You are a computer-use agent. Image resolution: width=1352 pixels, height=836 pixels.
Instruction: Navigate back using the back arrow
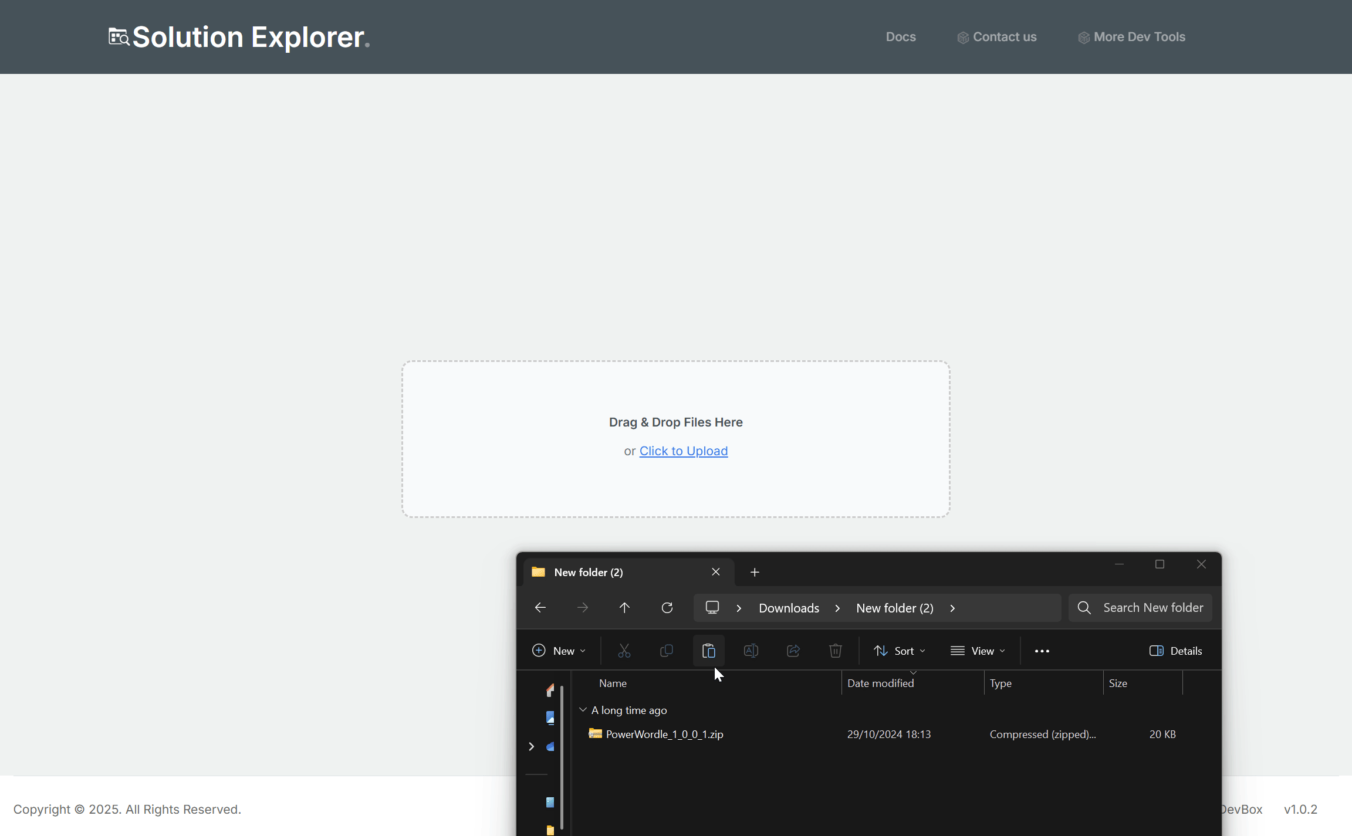point(539,607)
